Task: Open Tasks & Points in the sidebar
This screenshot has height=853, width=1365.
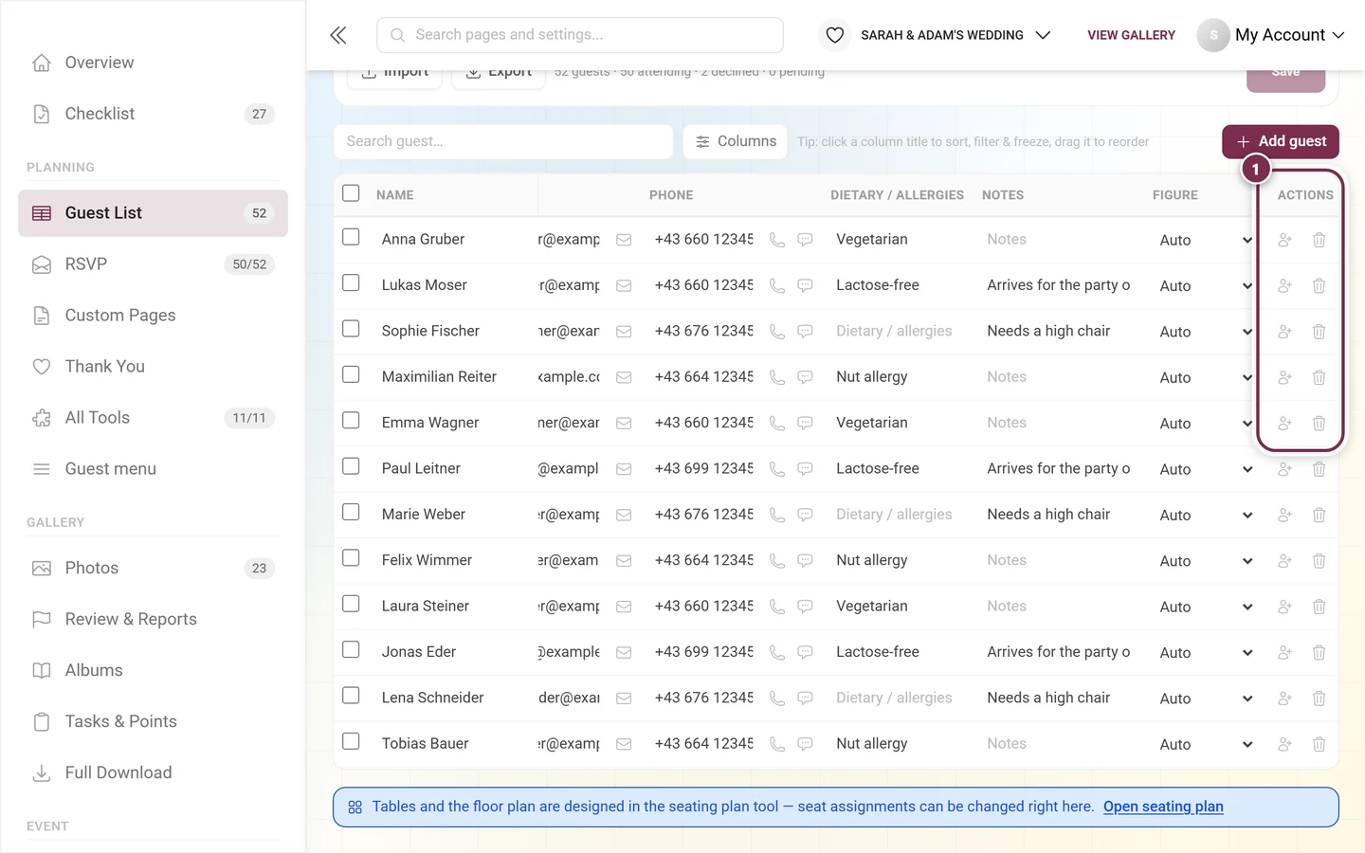Action: (153, 722)
